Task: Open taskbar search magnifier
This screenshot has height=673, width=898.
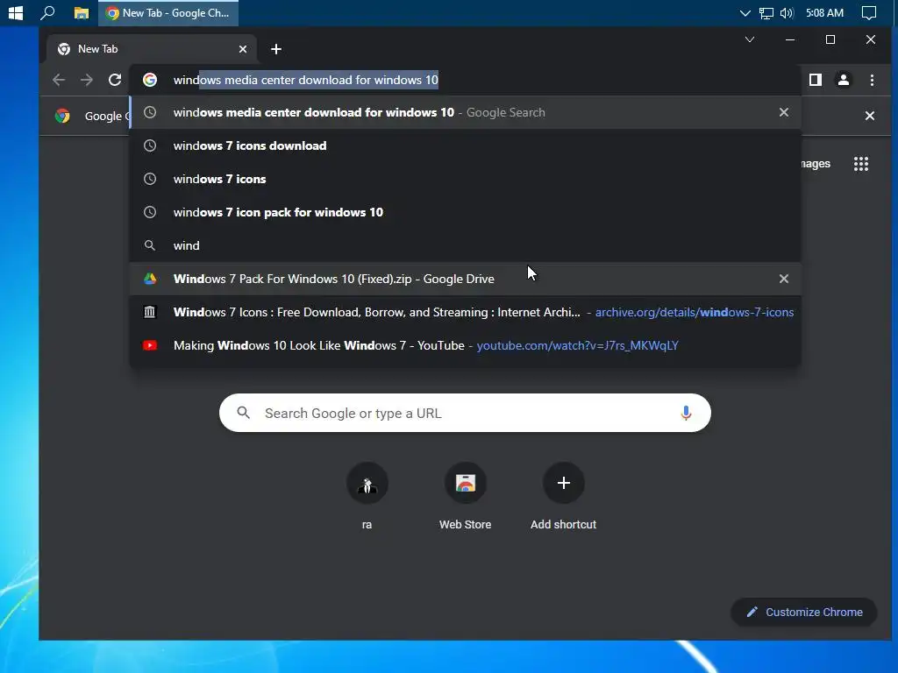Action: point(47,12)
